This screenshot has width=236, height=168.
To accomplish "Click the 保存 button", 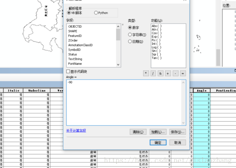I will pos(178,132).
